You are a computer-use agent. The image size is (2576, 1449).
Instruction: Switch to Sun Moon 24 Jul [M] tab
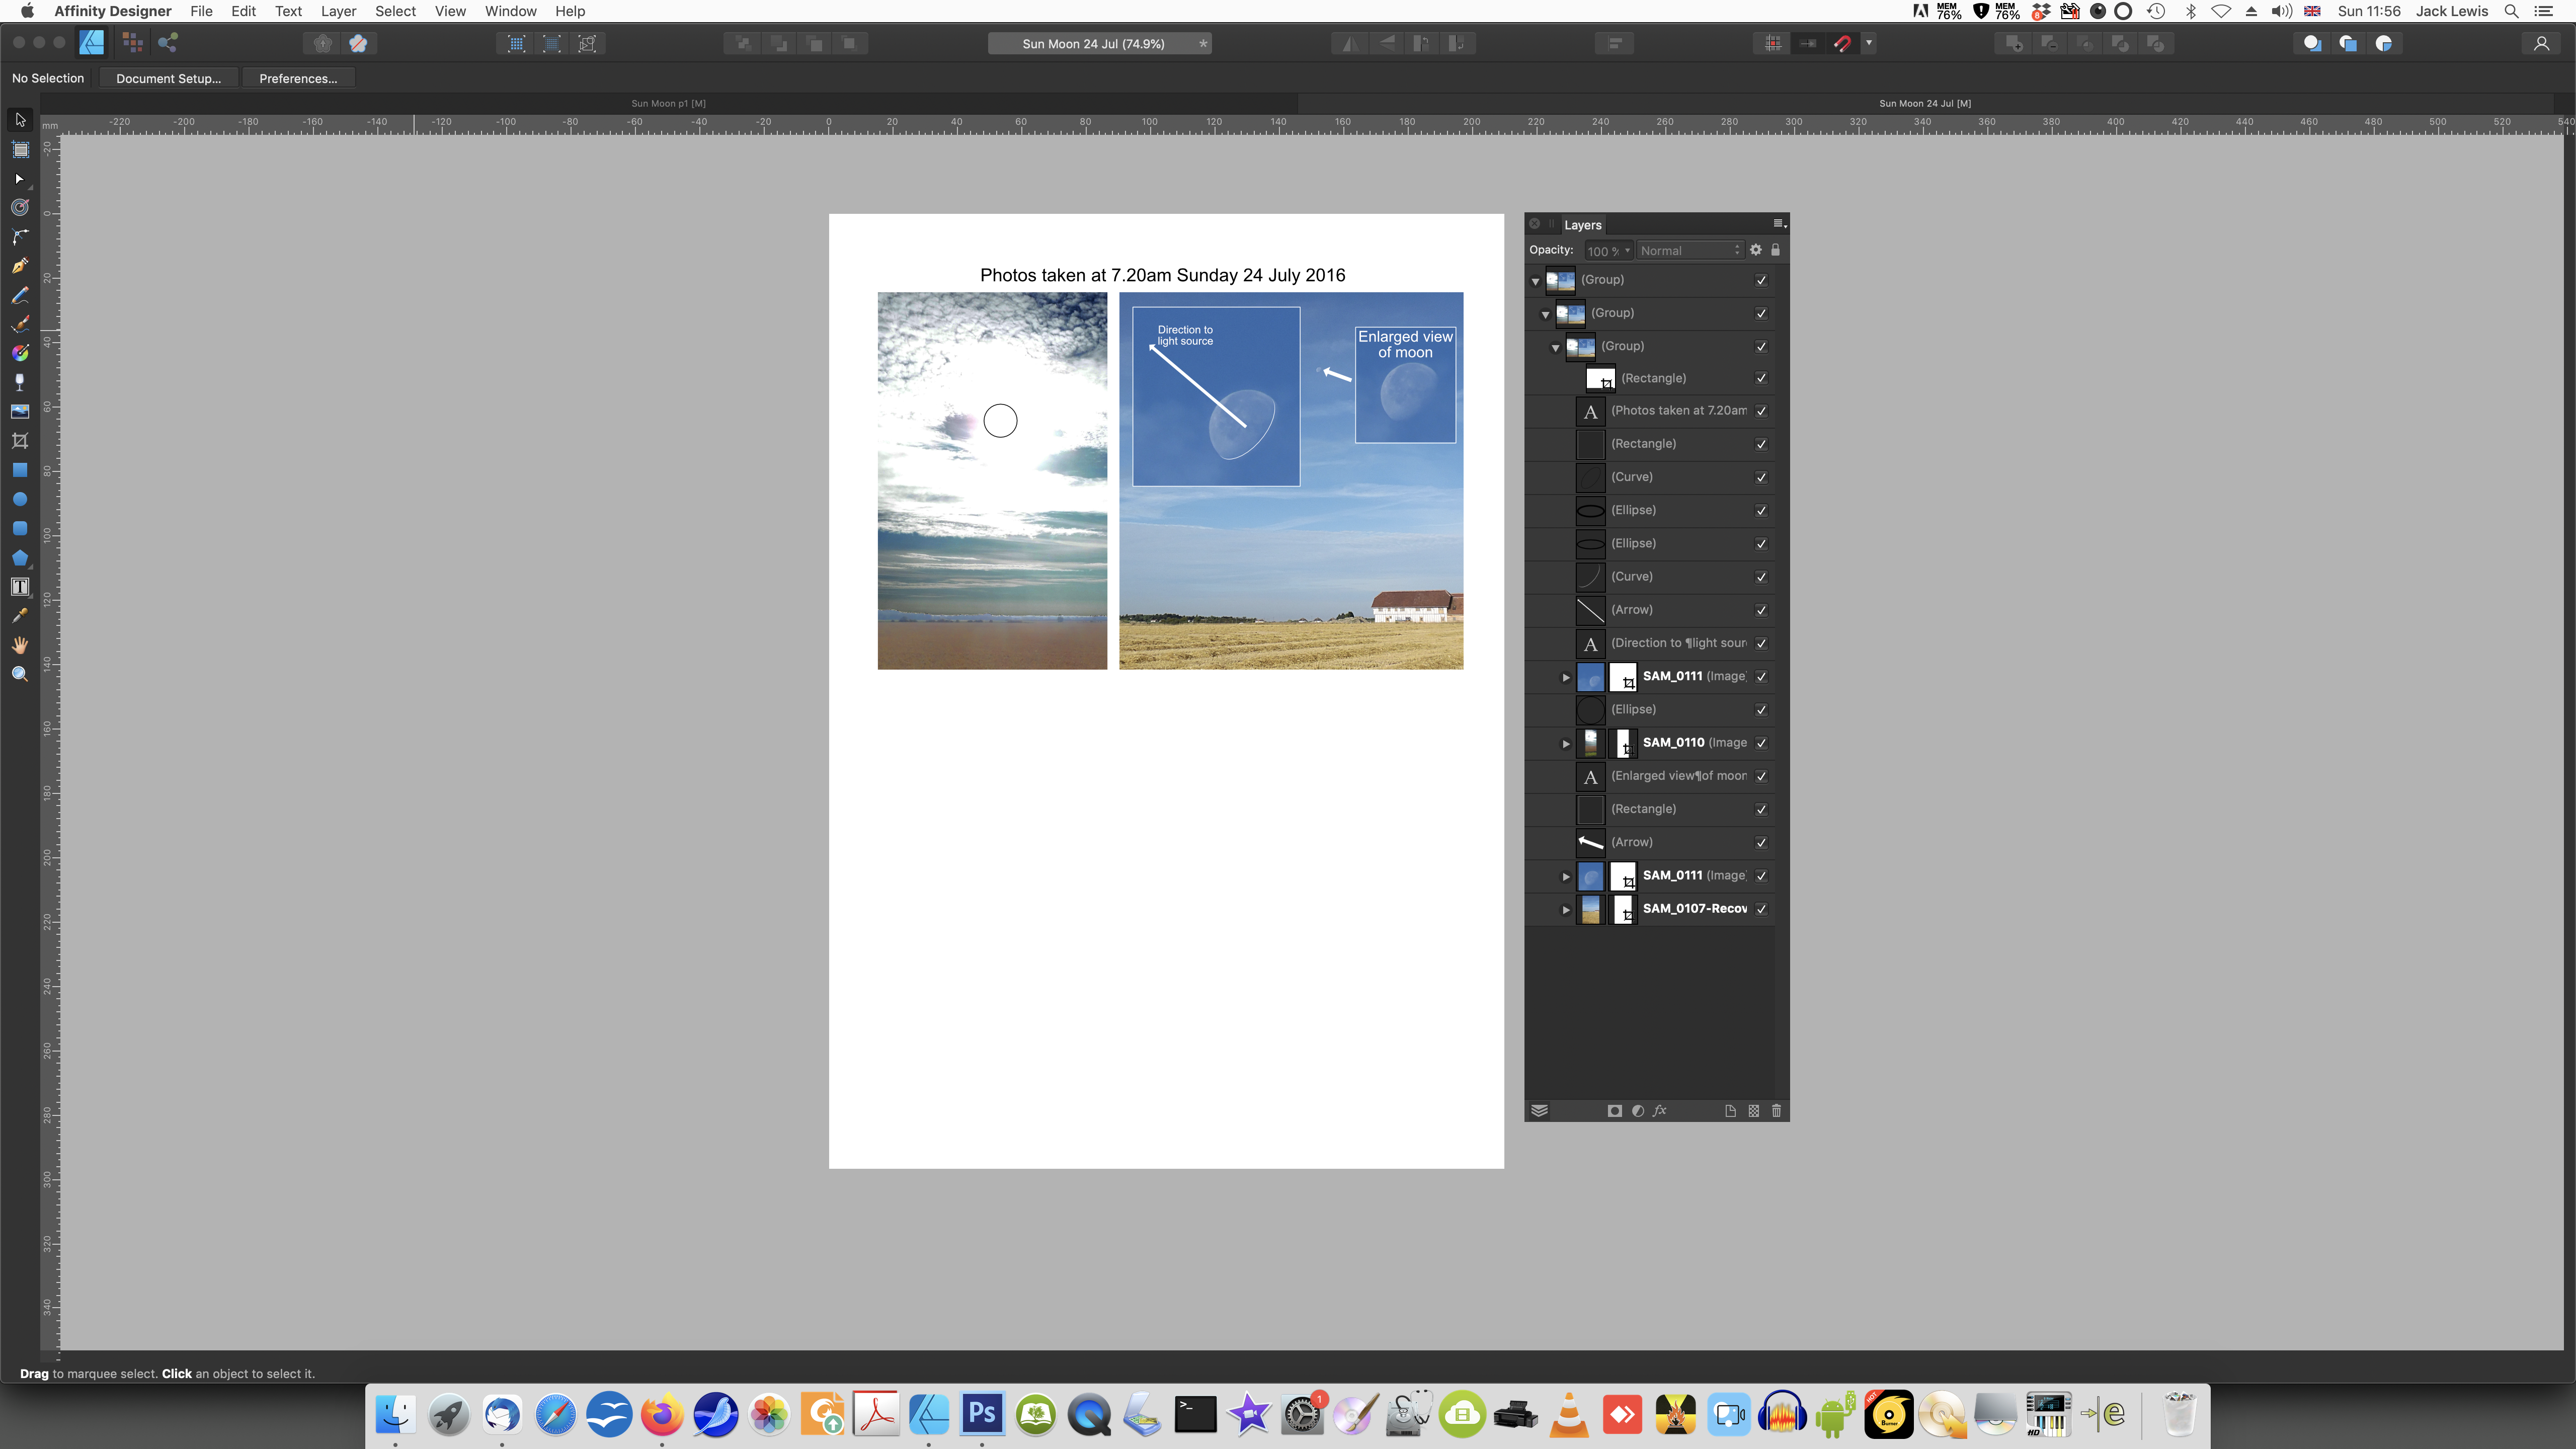[1925, 103]
